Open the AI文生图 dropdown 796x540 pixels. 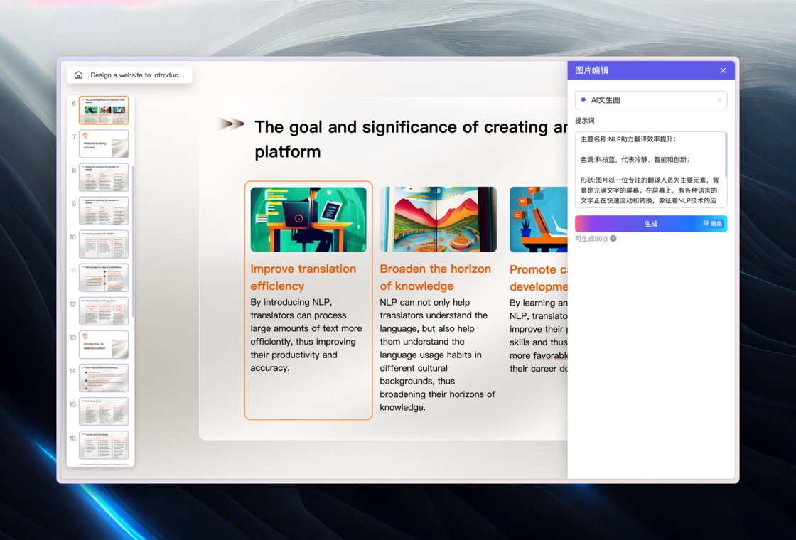[x=651, y=100]
